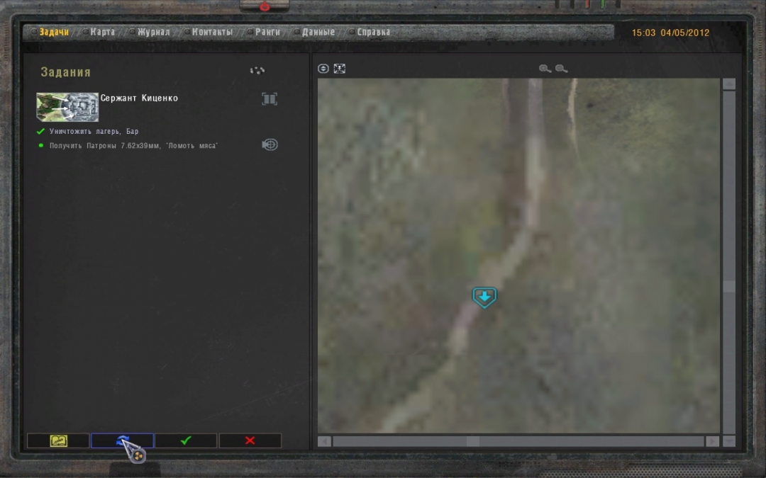
Task: Click the Задания section heading
Action: tap(65, 72)
